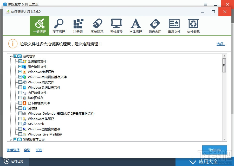Uncheck Windows自动更新缓存文件 checkbox
This screenshot has height=166, width=234.
[20, 77]
